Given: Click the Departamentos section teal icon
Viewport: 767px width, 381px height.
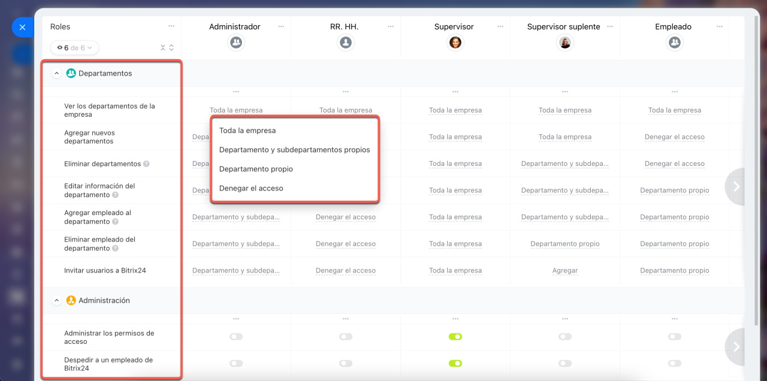Looking at the screenshot, I should 71,74.
